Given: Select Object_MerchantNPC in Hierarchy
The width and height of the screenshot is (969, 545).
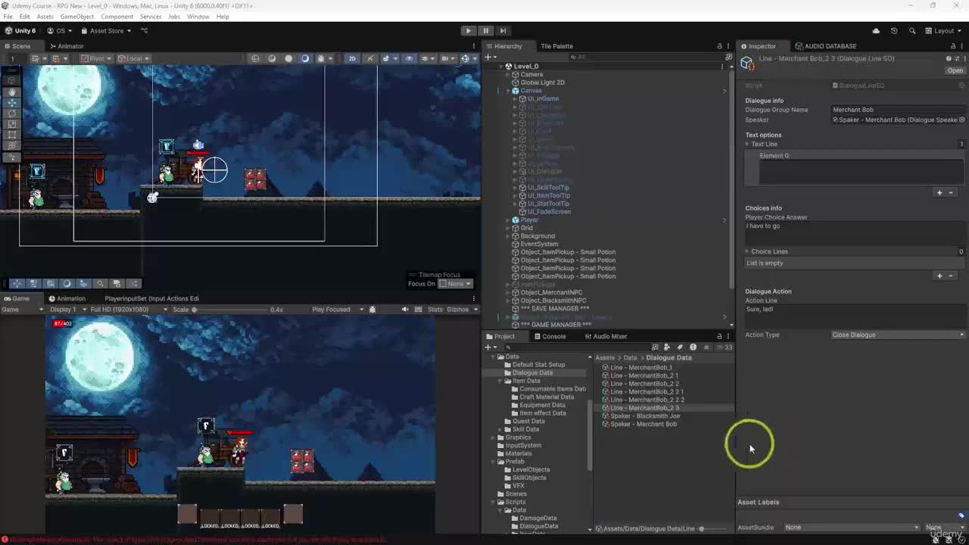Looking at the screenshot, I should 551,292.
